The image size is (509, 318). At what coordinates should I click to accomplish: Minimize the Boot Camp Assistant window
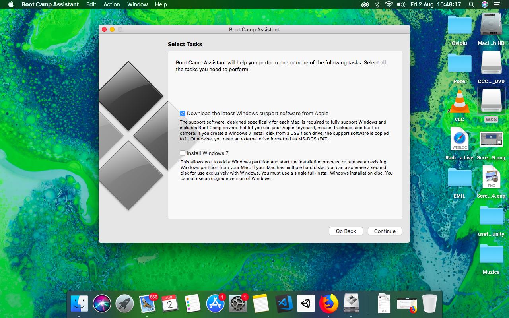[112, 29]
